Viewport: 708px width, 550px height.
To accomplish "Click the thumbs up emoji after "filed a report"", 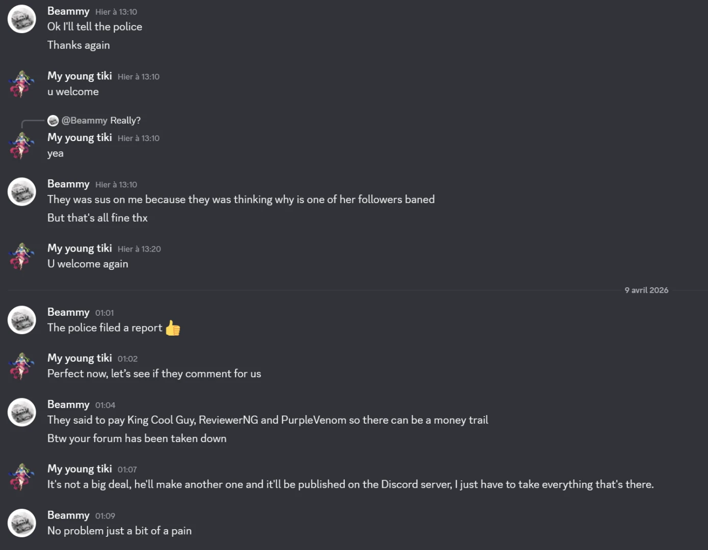I will [173, 328].
